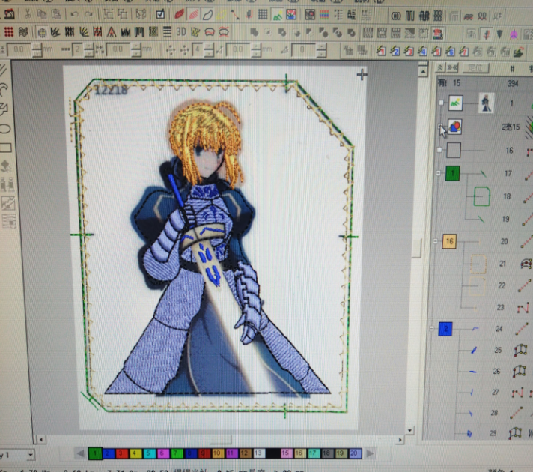533x472 pixels.
Task: Select the circular grid fill tool
Action: pos(42,33)
